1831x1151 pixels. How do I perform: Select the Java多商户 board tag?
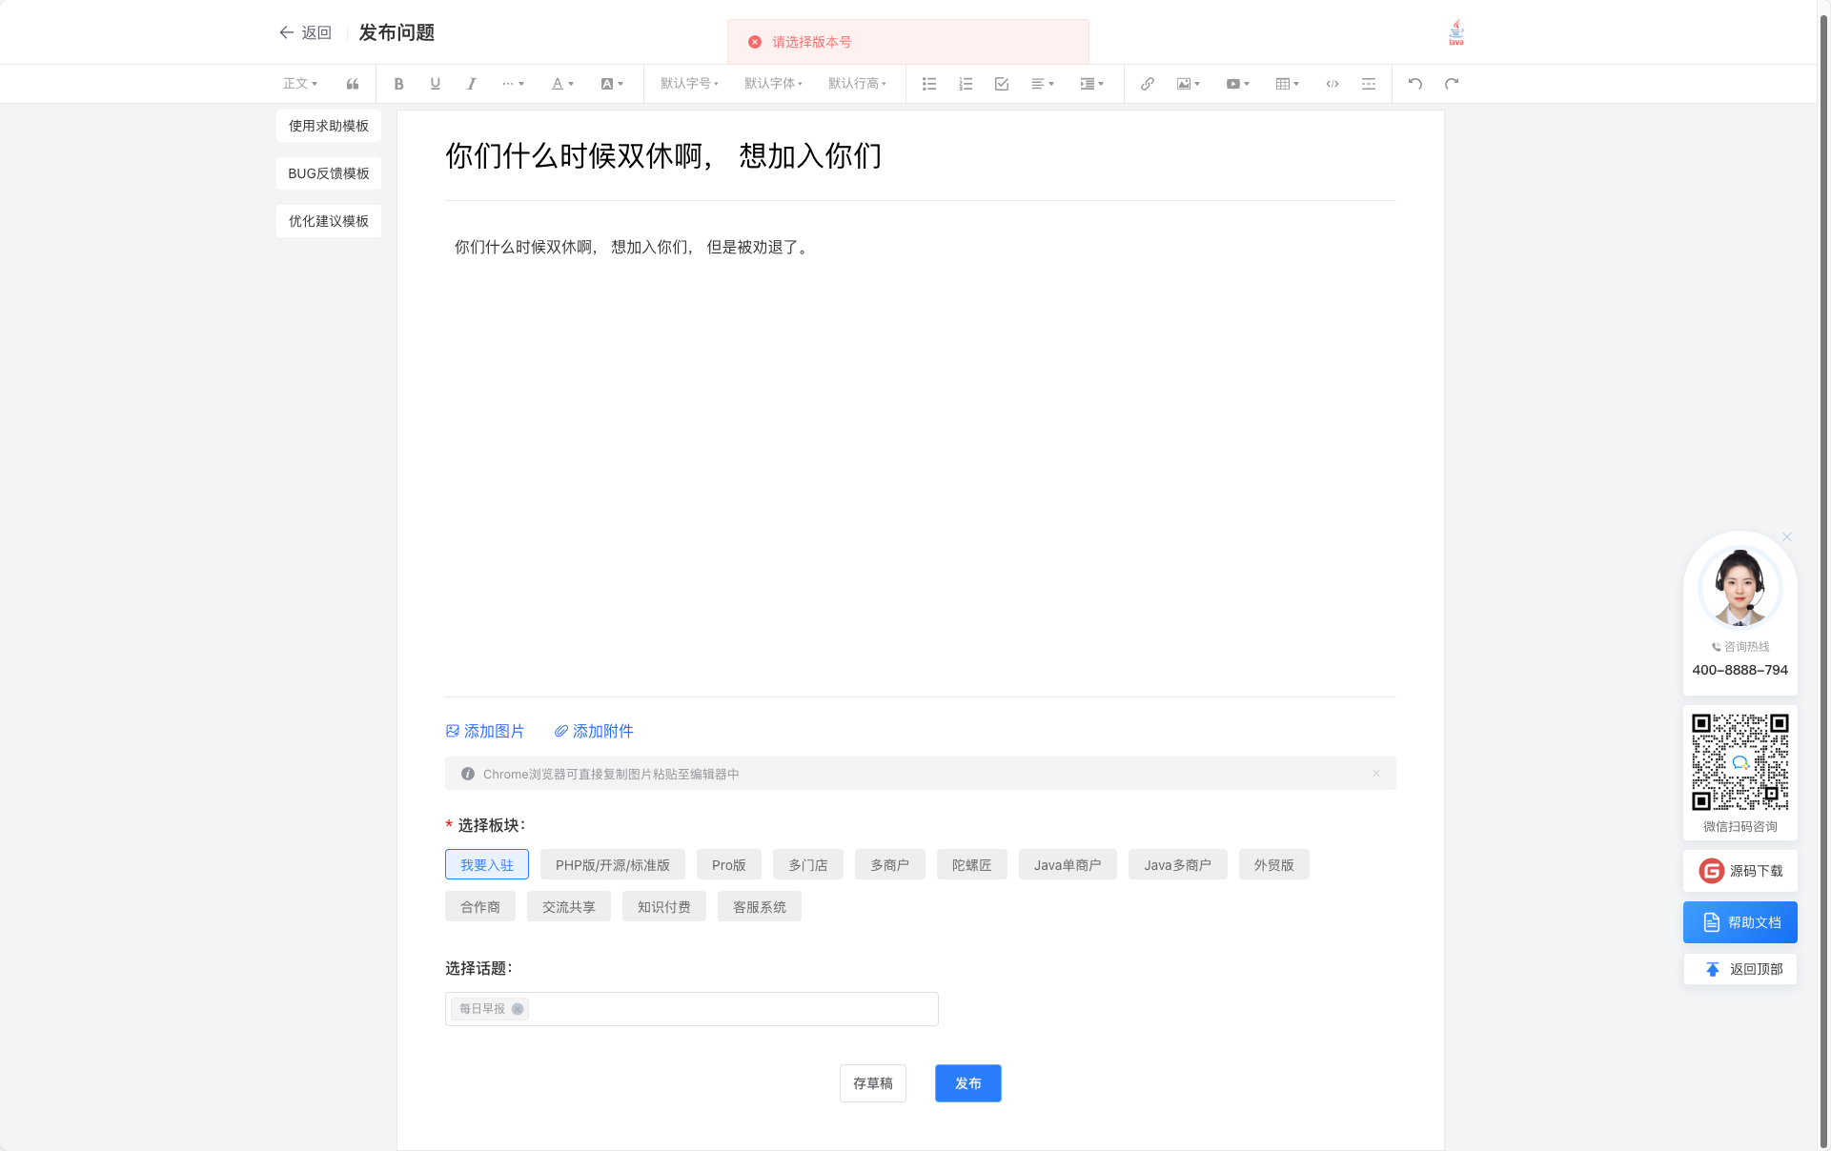[1178, 865]
